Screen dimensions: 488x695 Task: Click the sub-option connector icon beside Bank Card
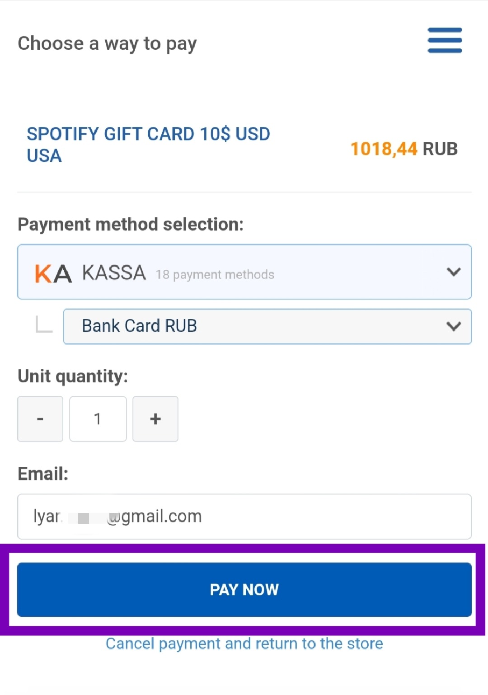[x=44, y=324]
